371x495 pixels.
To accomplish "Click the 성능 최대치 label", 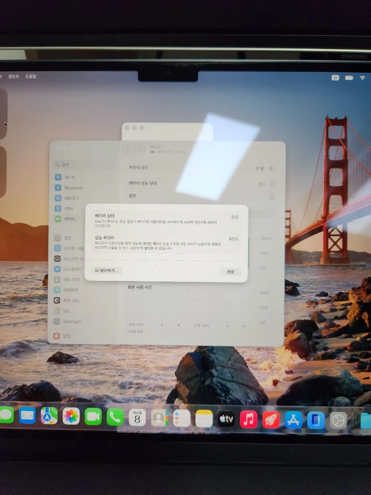I will (104, 238).
